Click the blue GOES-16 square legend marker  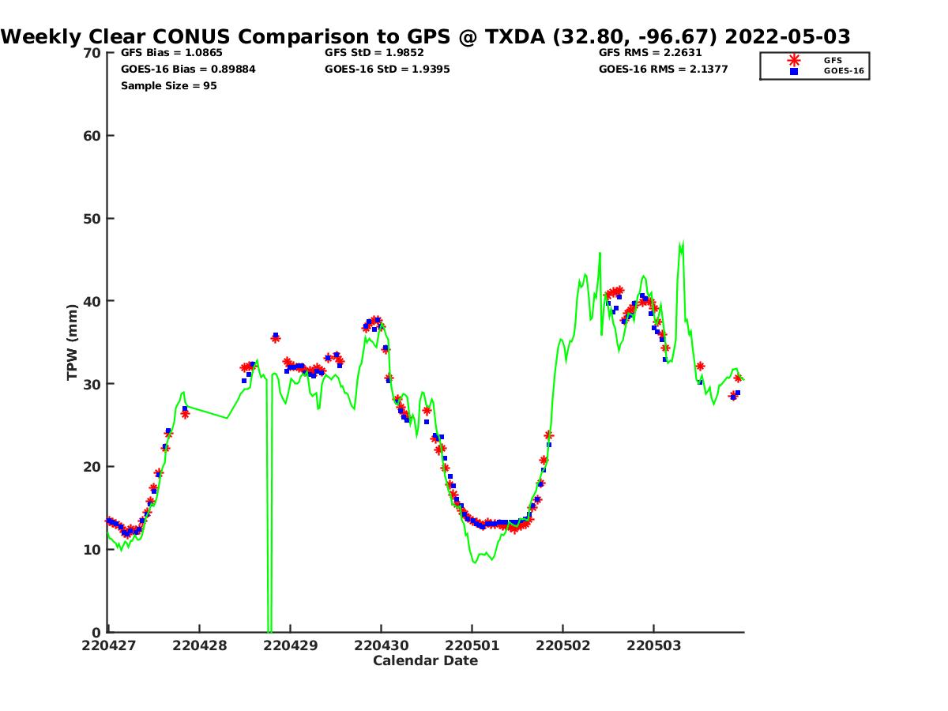794,71
